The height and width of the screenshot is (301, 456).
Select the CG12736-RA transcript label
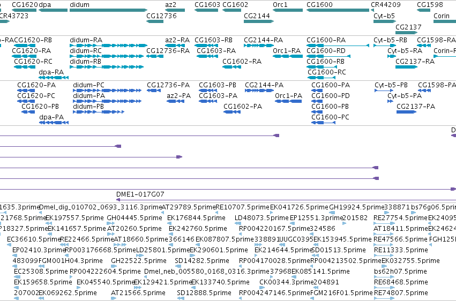[x=168, y=51]
